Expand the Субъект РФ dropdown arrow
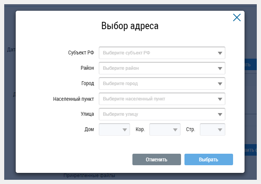 [x=220, y=53]
